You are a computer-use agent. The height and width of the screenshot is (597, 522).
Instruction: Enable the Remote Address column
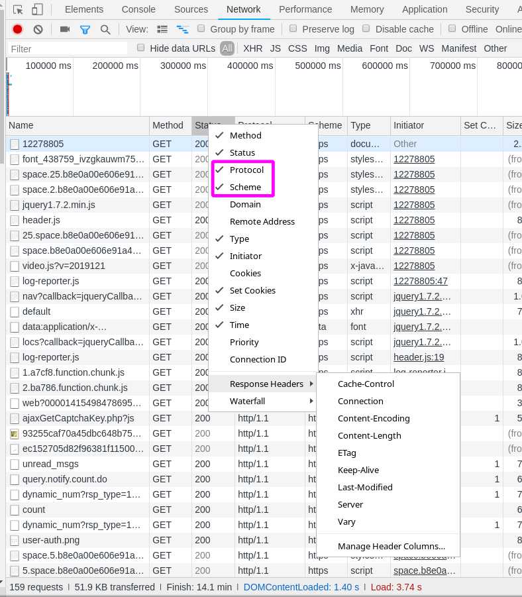(264, 221)
